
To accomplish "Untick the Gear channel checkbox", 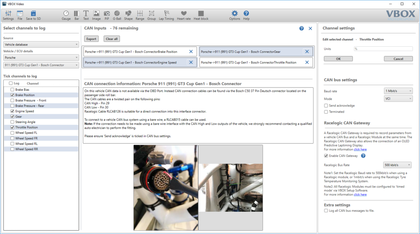I will coord(12,116).
